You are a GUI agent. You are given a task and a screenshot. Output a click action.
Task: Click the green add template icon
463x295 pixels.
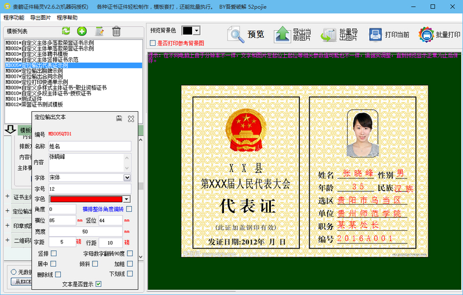click(82, 31)
